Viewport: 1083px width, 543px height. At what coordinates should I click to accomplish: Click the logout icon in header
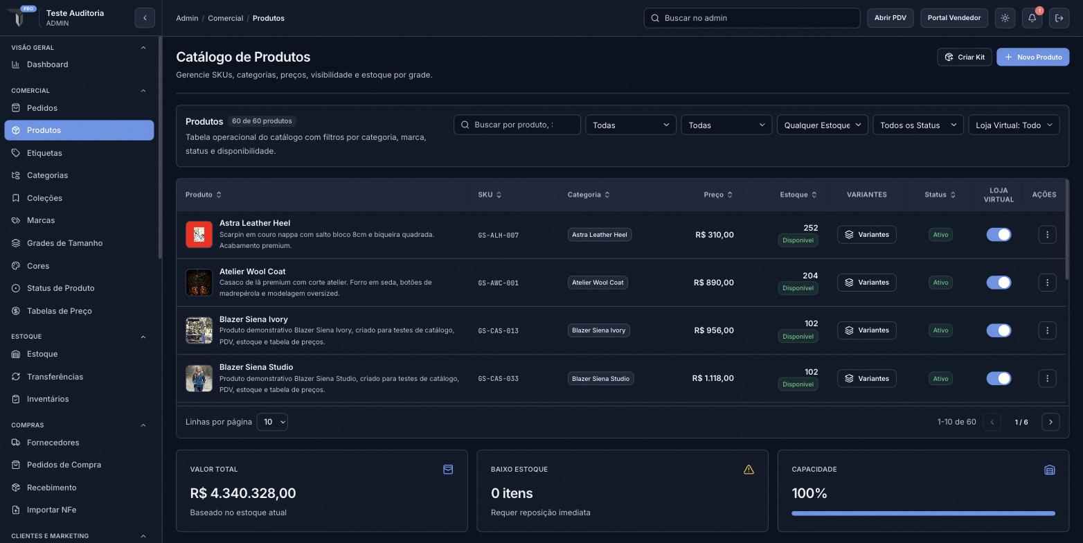1059,18
